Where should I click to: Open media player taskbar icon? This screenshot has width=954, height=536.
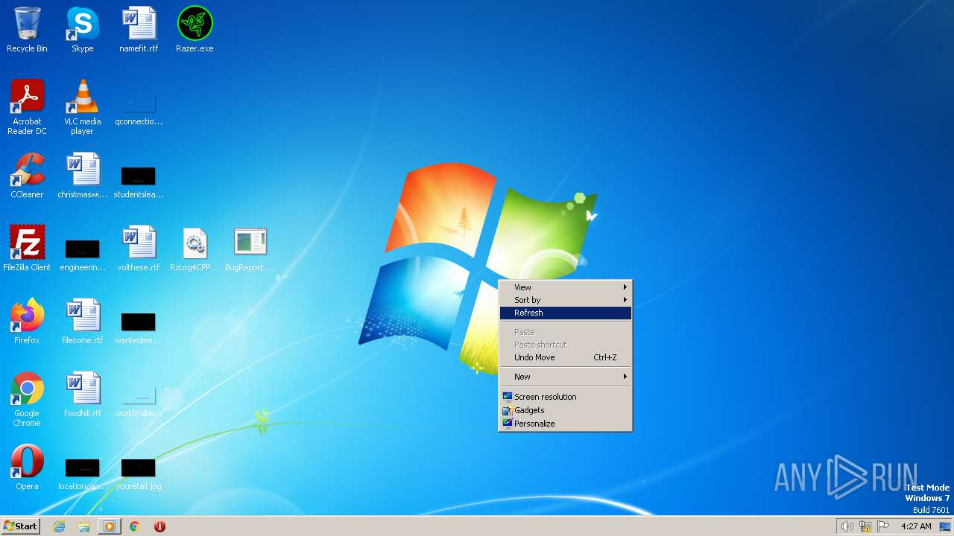[x=110, y=526]
